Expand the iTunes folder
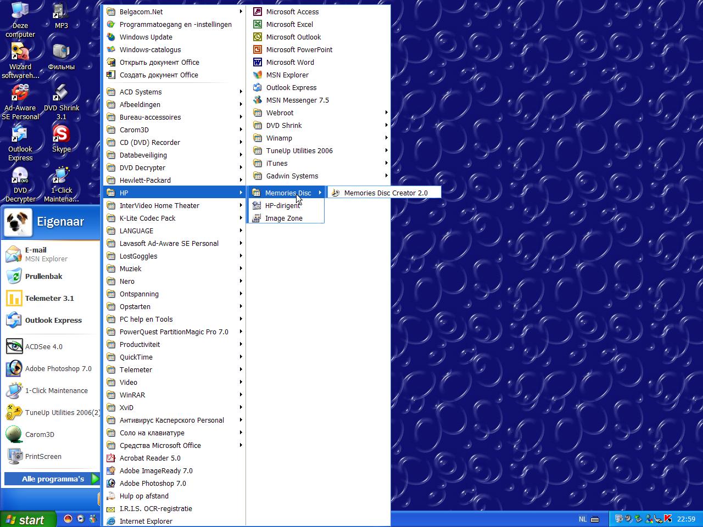This screenshot has height=527, width=703. (320, 163)
